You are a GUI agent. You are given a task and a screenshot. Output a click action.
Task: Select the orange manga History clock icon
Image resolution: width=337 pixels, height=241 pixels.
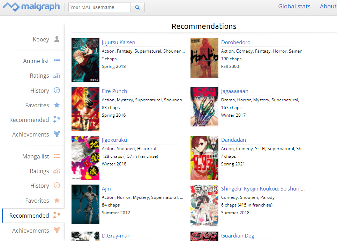tap(57, 185)
